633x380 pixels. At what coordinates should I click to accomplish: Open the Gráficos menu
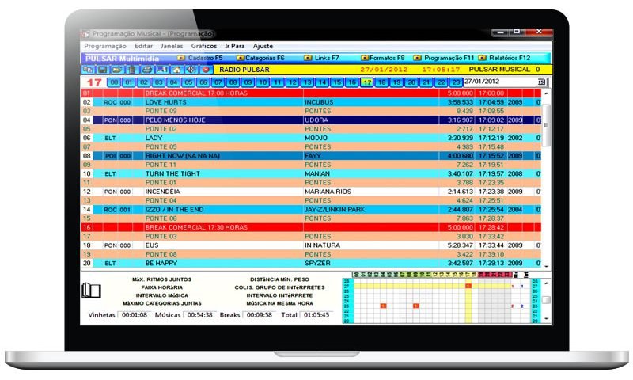tap(203, 47)
